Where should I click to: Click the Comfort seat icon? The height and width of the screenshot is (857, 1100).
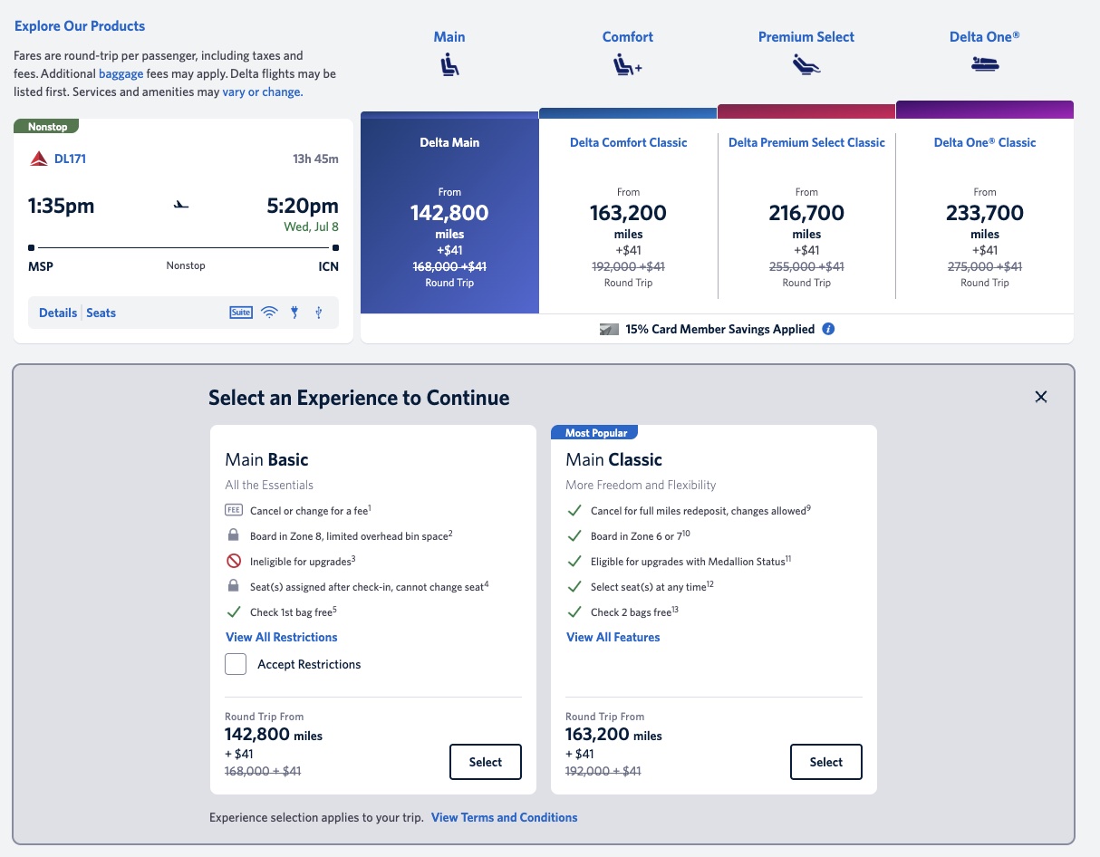click(x=627, y=63)
